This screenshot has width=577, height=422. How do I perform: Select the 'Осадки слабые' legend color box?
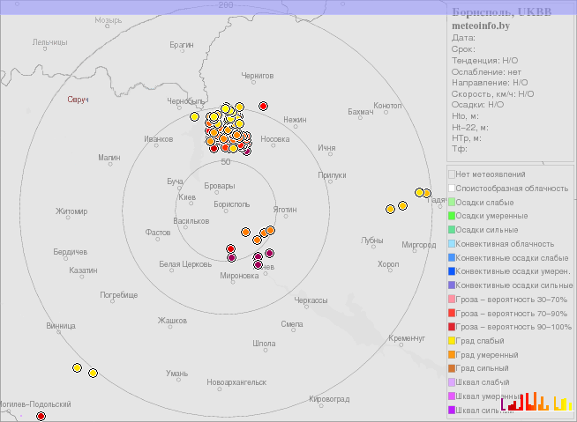pos(452,202)
